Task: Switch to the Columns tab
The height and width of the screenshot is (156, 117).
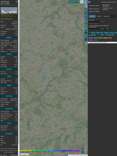Action: (107, 16)
